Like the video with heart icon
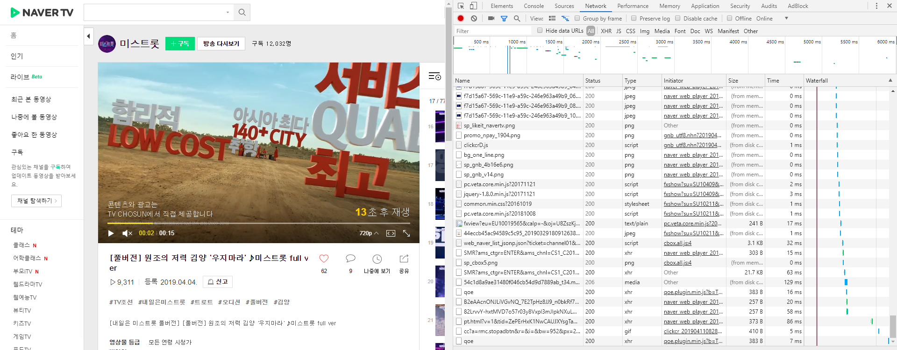Screen dimensions: 897x350 tap(324, 259)
